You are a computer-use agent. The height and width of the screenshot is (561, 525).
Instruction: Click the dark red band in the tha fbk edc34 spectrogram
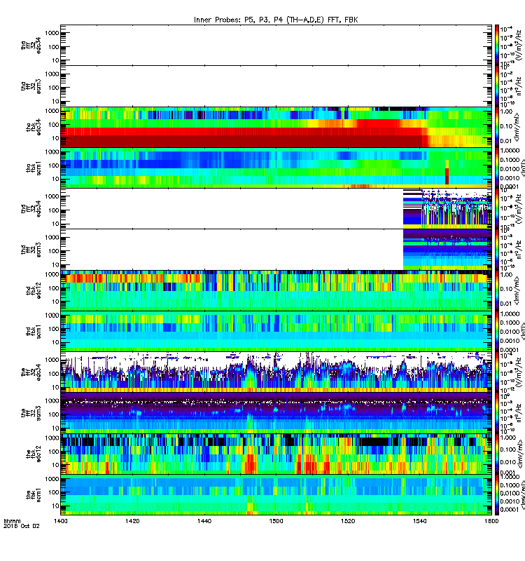click(x=241, y=141)
